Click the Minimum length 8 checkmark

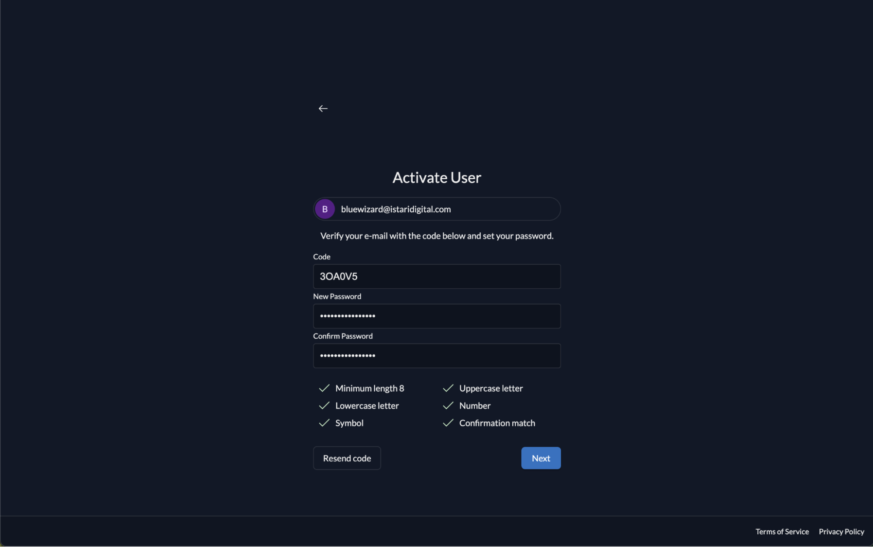[324, 388]
